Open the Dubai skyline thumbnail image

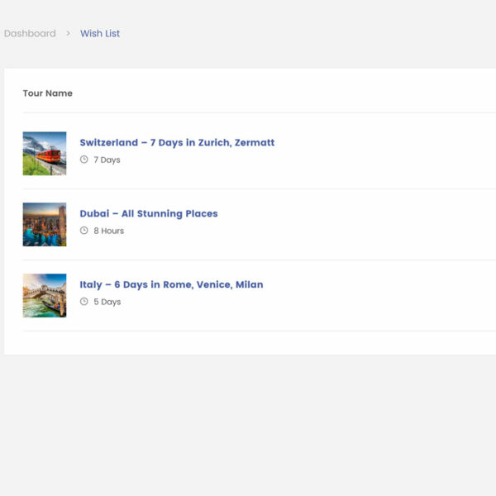[45, 225]
